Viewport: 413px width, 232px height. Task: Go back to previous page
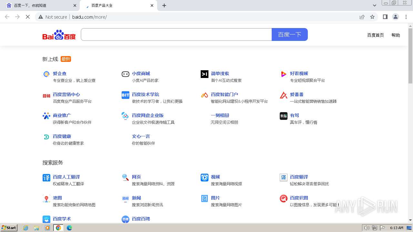[7, 17]
